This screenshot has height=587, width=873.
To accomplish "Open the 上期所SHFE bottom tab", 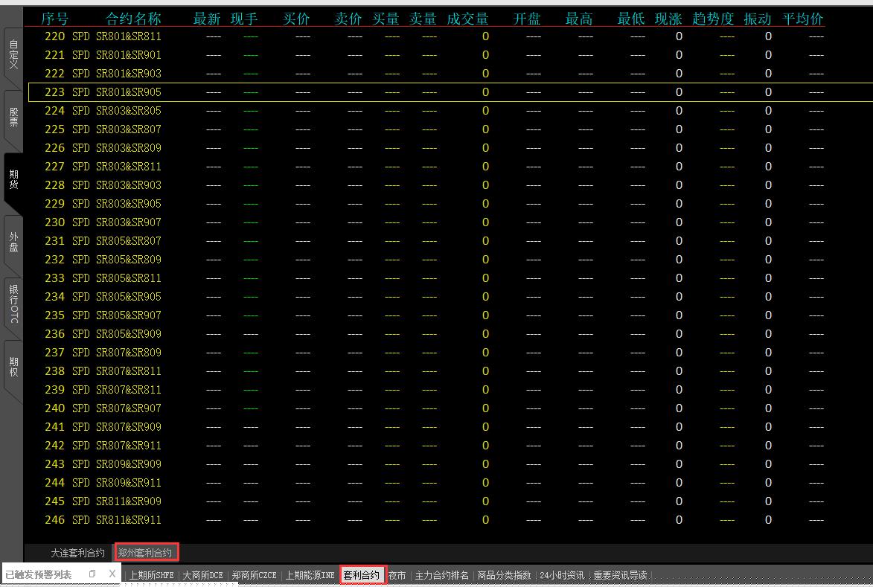I will (x=152, y=575).
